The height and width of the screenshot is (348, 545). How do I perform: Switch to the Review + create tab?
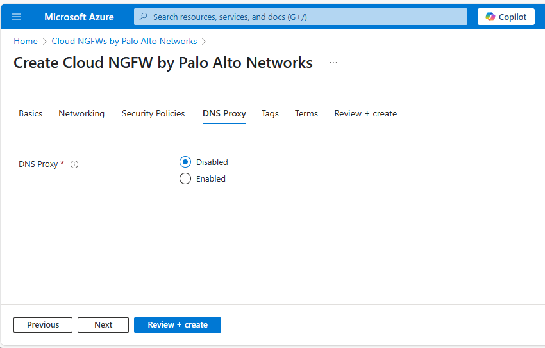coord(365,113)
